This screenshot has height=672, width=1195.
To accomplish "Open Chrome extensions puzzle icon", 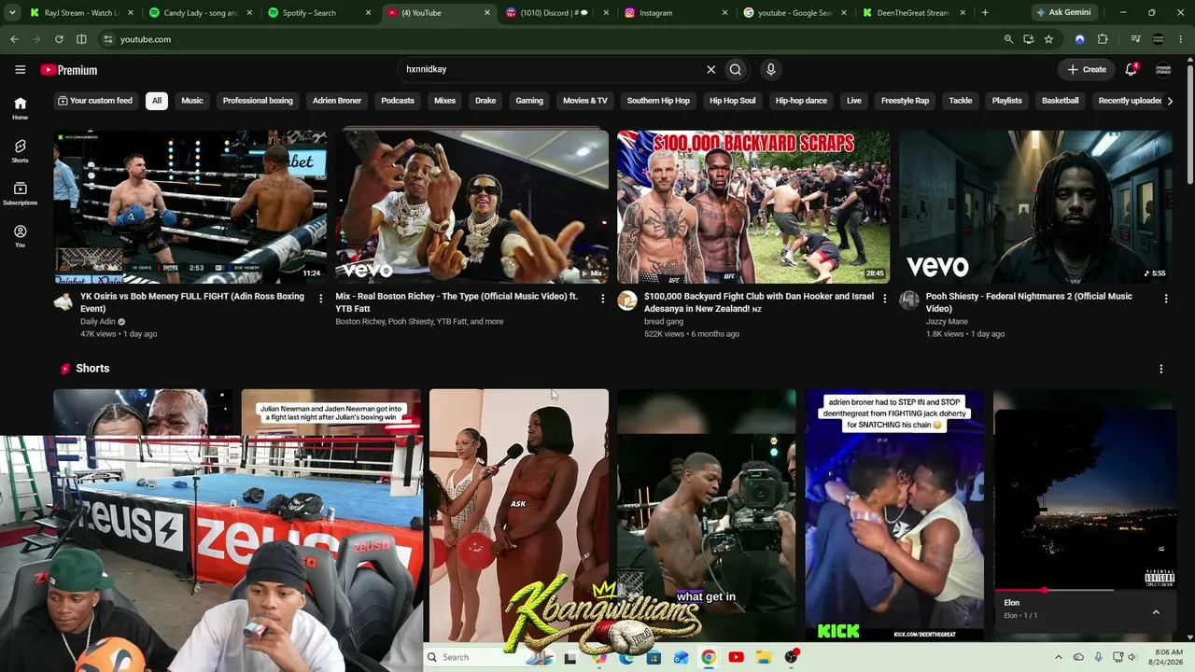I will [x=1103, y=39].
